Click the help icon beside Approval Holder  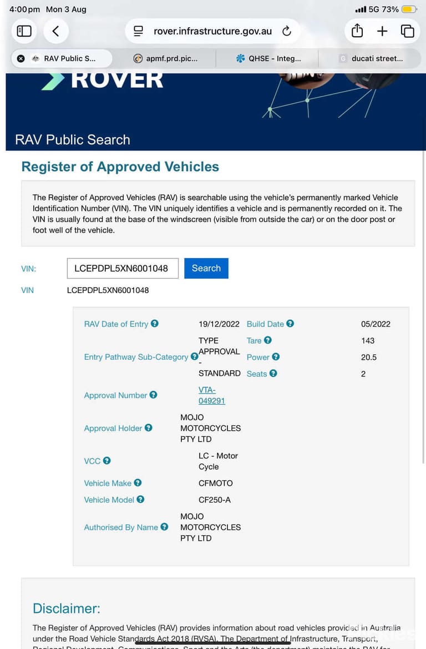[x=148, y=428]
